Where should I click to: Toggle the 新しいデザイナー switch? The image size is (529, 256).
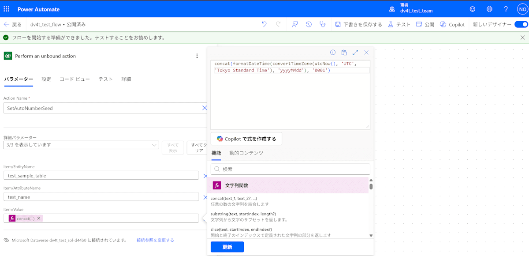coord(521,25)
